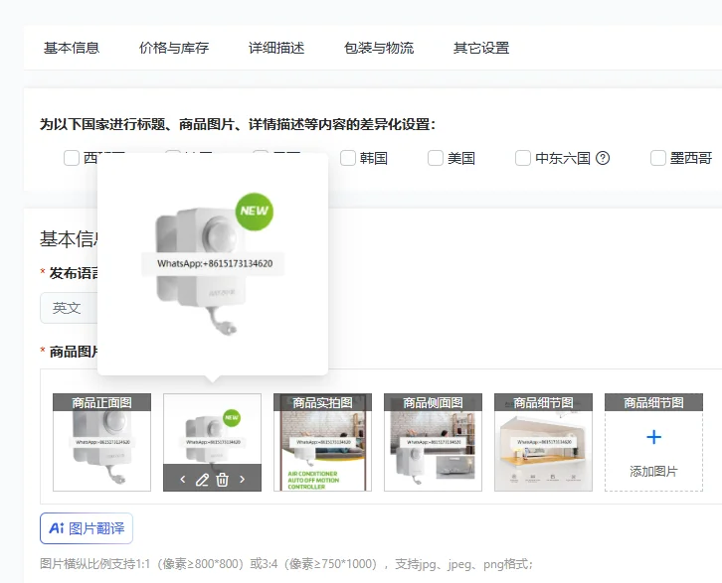
Task: Select the 商品侧面图 thumbnail
Action: point(433,442)
